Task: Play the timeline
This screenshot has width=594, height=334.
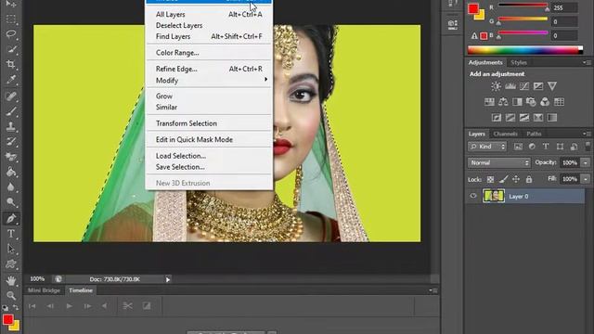Action: (69, 306)
